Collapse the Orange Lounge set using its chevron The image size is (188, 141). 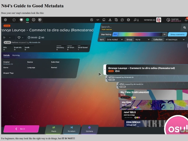point(105,70)
